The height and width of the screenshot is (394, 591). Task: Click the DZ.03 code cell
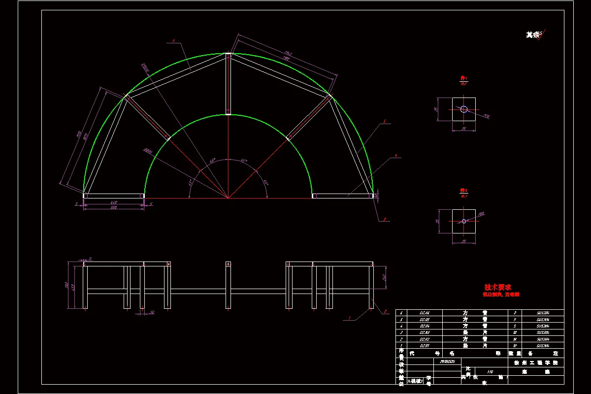[425, 332]
